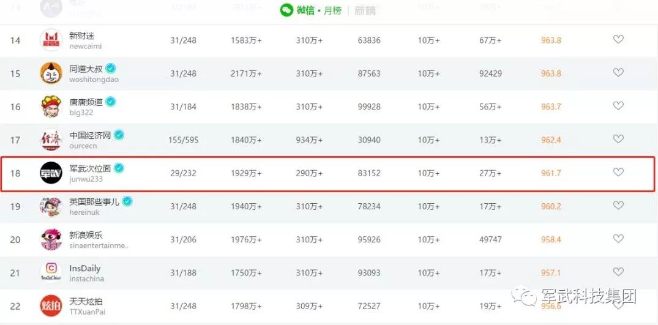
Task: Open the 英国那些事儿 account name link
Action: (94, 201)
